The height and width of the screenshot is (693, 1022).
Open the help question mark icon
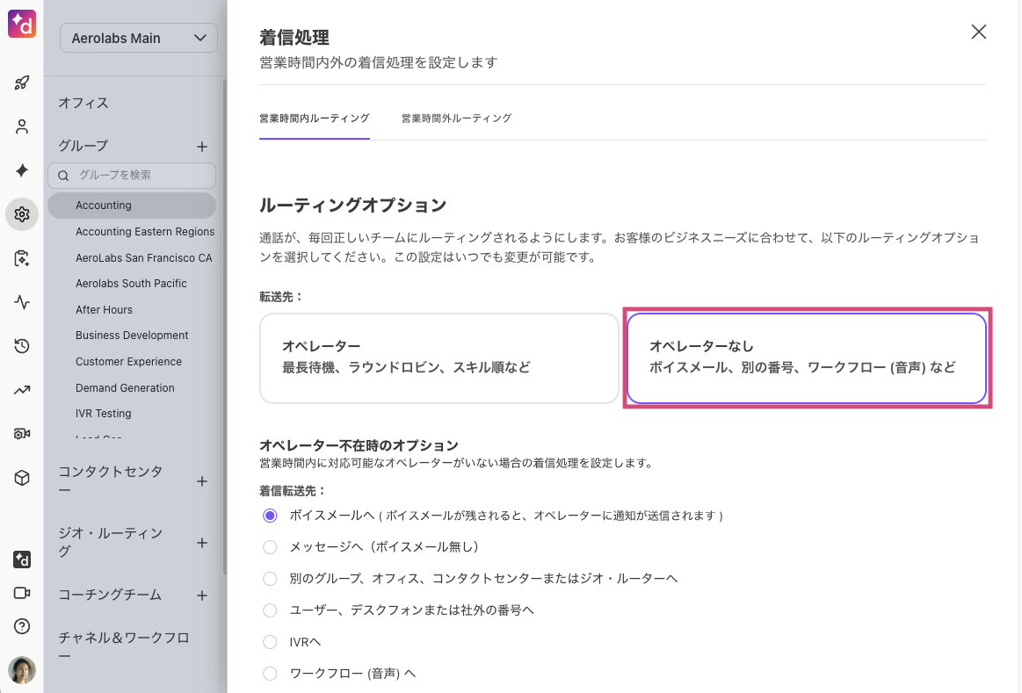[22, 626]
